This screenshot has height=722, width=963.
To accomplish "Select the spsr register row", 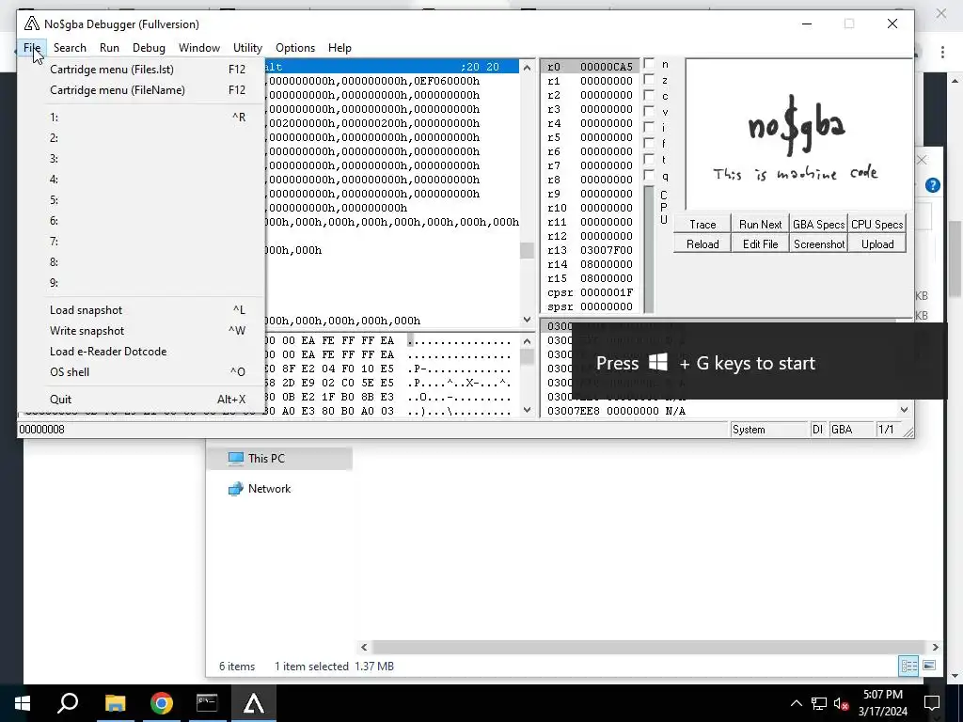I will tap(590, 307).
